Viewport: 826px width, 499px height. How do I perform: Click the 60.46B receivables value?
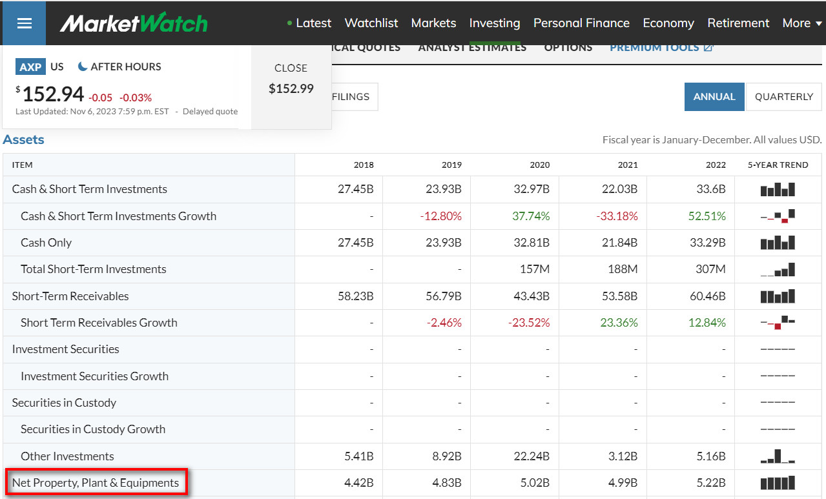pyautogui.click(x=707, y=296)
